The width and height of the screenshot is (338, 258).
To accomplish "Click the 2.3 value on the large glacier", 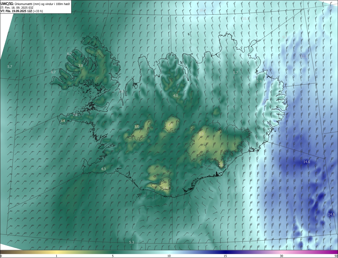I will (201, 134).
